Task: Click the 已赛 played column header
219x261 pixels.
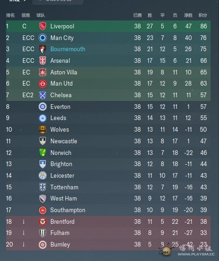Action: 137,15
